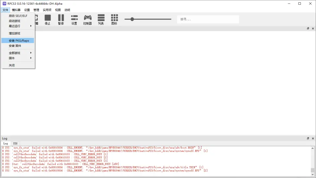Open the 模拟器 (Emulator) menu

click(x=16, y=10)
